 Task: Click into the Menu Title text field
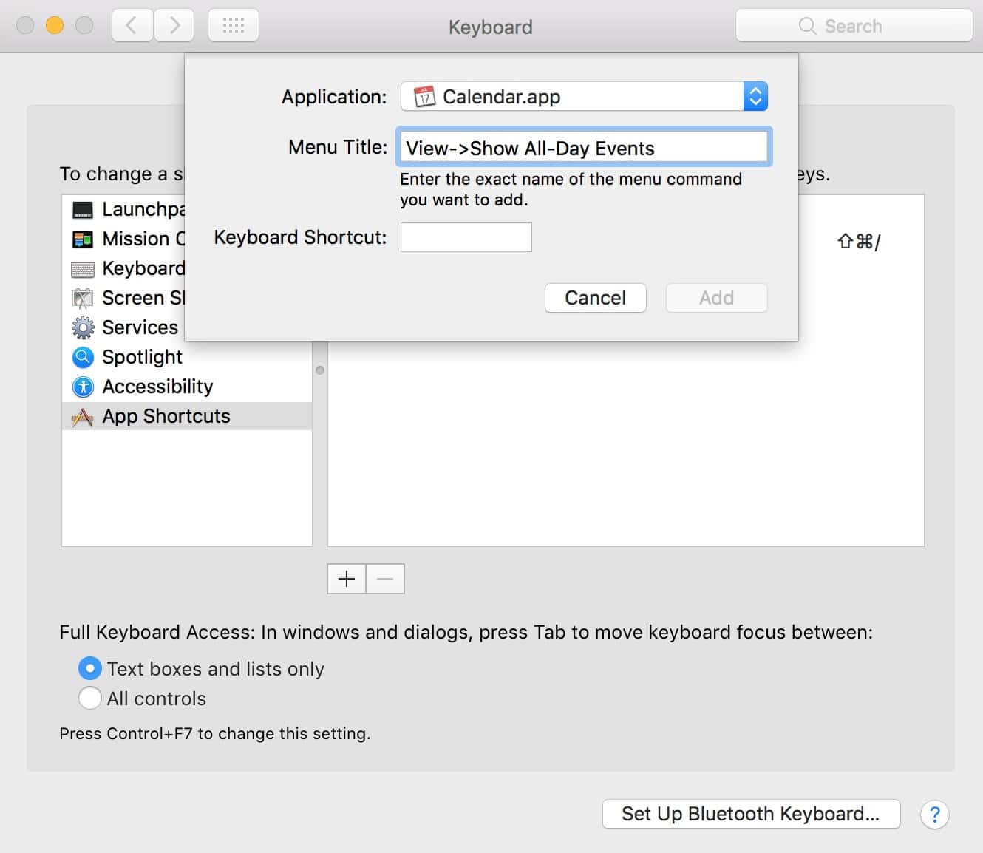(584, 148)
